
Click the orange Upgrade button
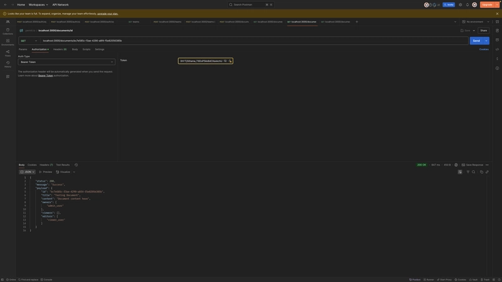click(488, 5)
